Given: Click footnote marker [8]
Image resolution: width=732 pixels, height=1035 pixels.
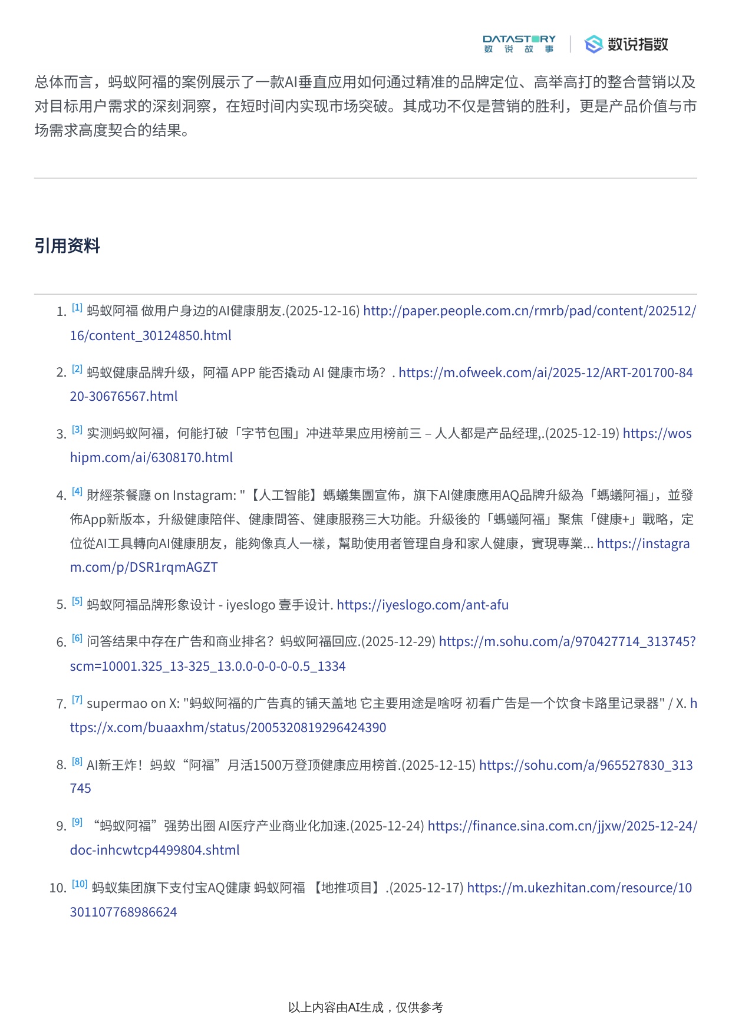Looking at the screenshot, I should (x=77, y=762).
